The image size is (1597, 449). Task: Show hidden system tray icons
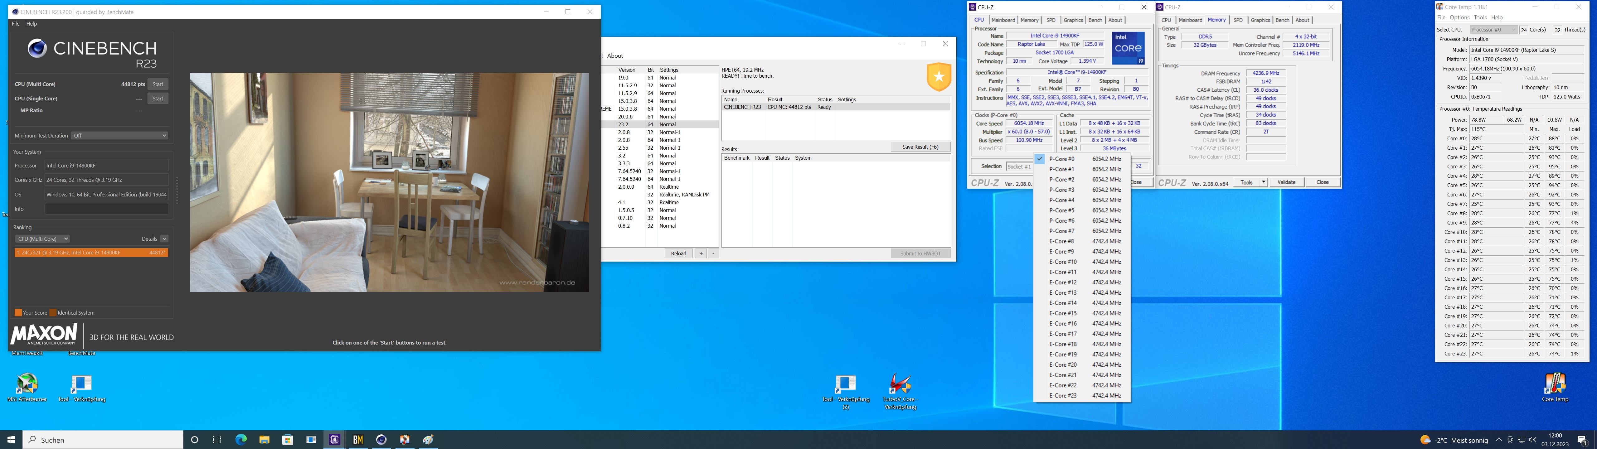click(1499, 440)
